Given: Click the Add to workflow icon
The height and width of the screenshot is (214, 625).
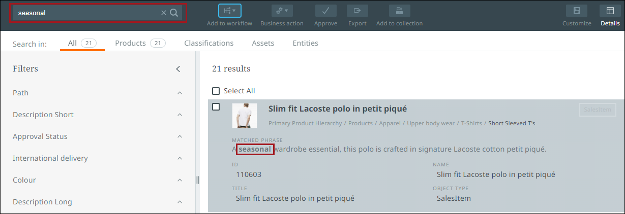Looking at the screenshot, I should point(229,11).
